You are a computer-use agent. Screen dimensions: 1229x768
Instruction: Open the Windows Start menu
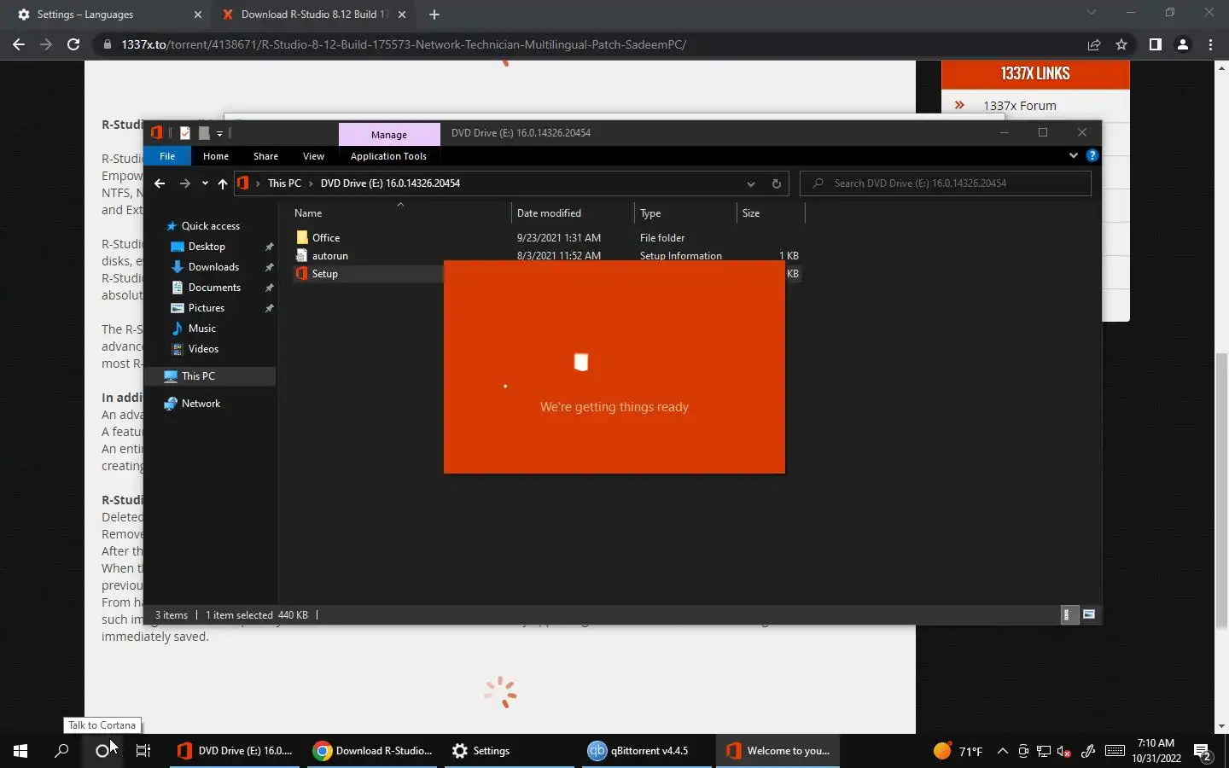20,751
